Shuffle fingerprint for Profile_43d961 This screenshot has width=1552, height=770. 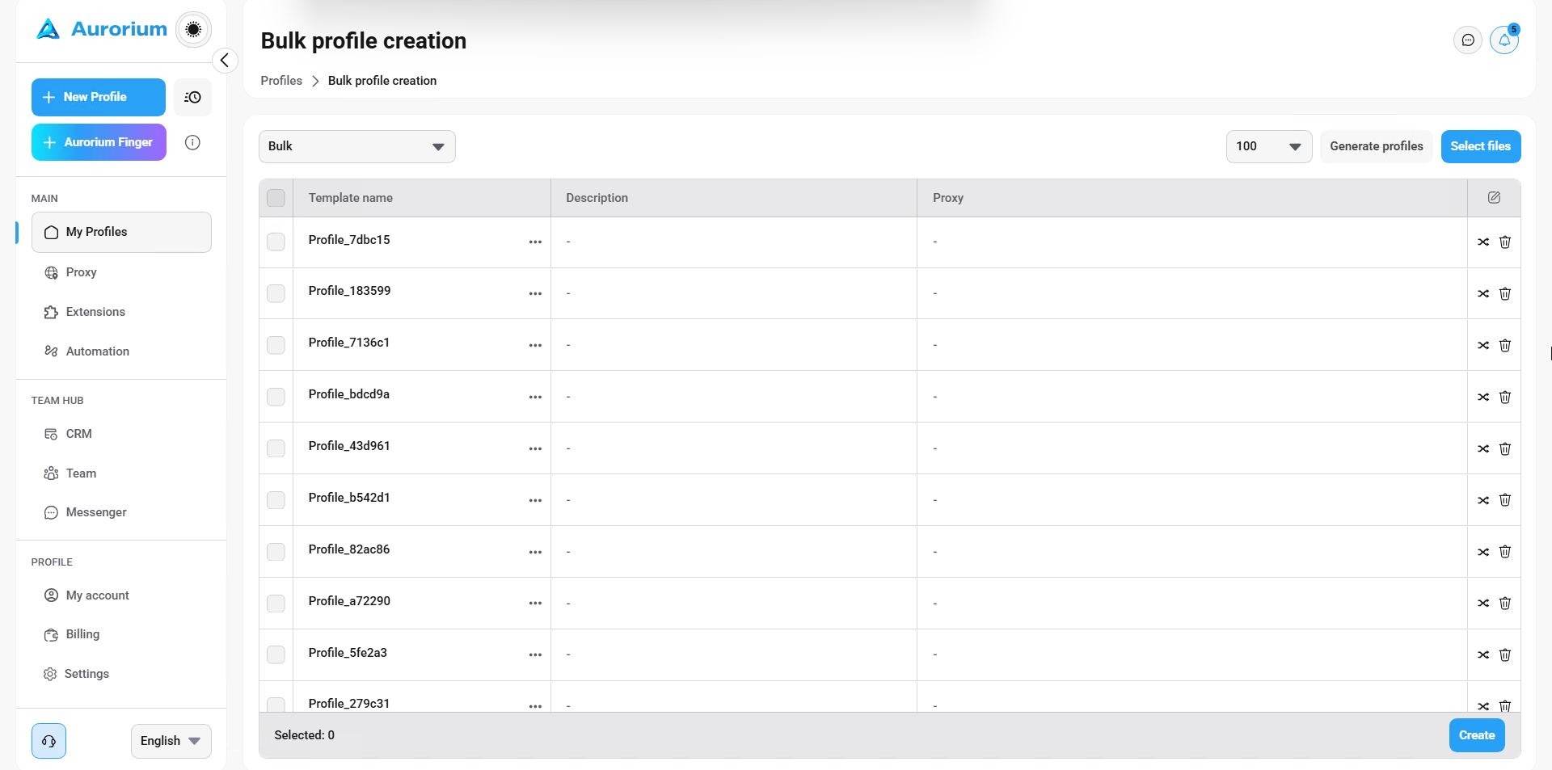[1483, 448]
